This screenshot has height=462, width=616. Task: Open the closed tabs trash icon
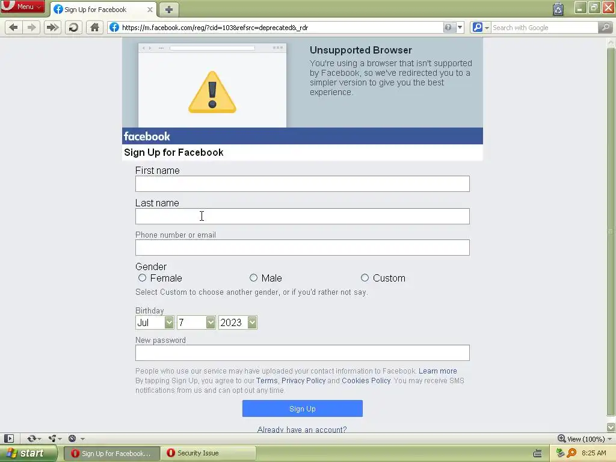point(558,8)
